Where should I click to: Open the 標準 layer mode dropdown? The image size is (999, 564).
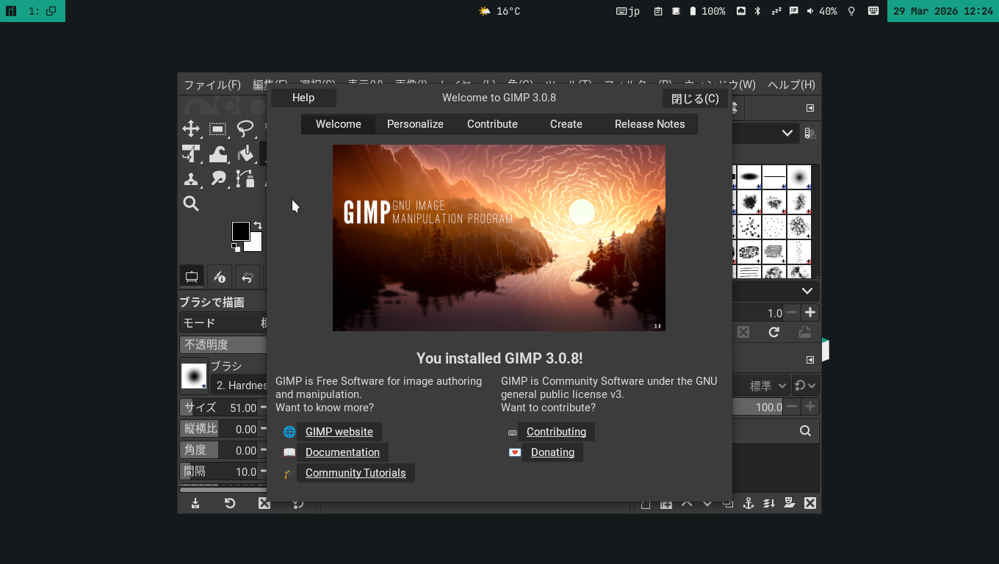768,386
